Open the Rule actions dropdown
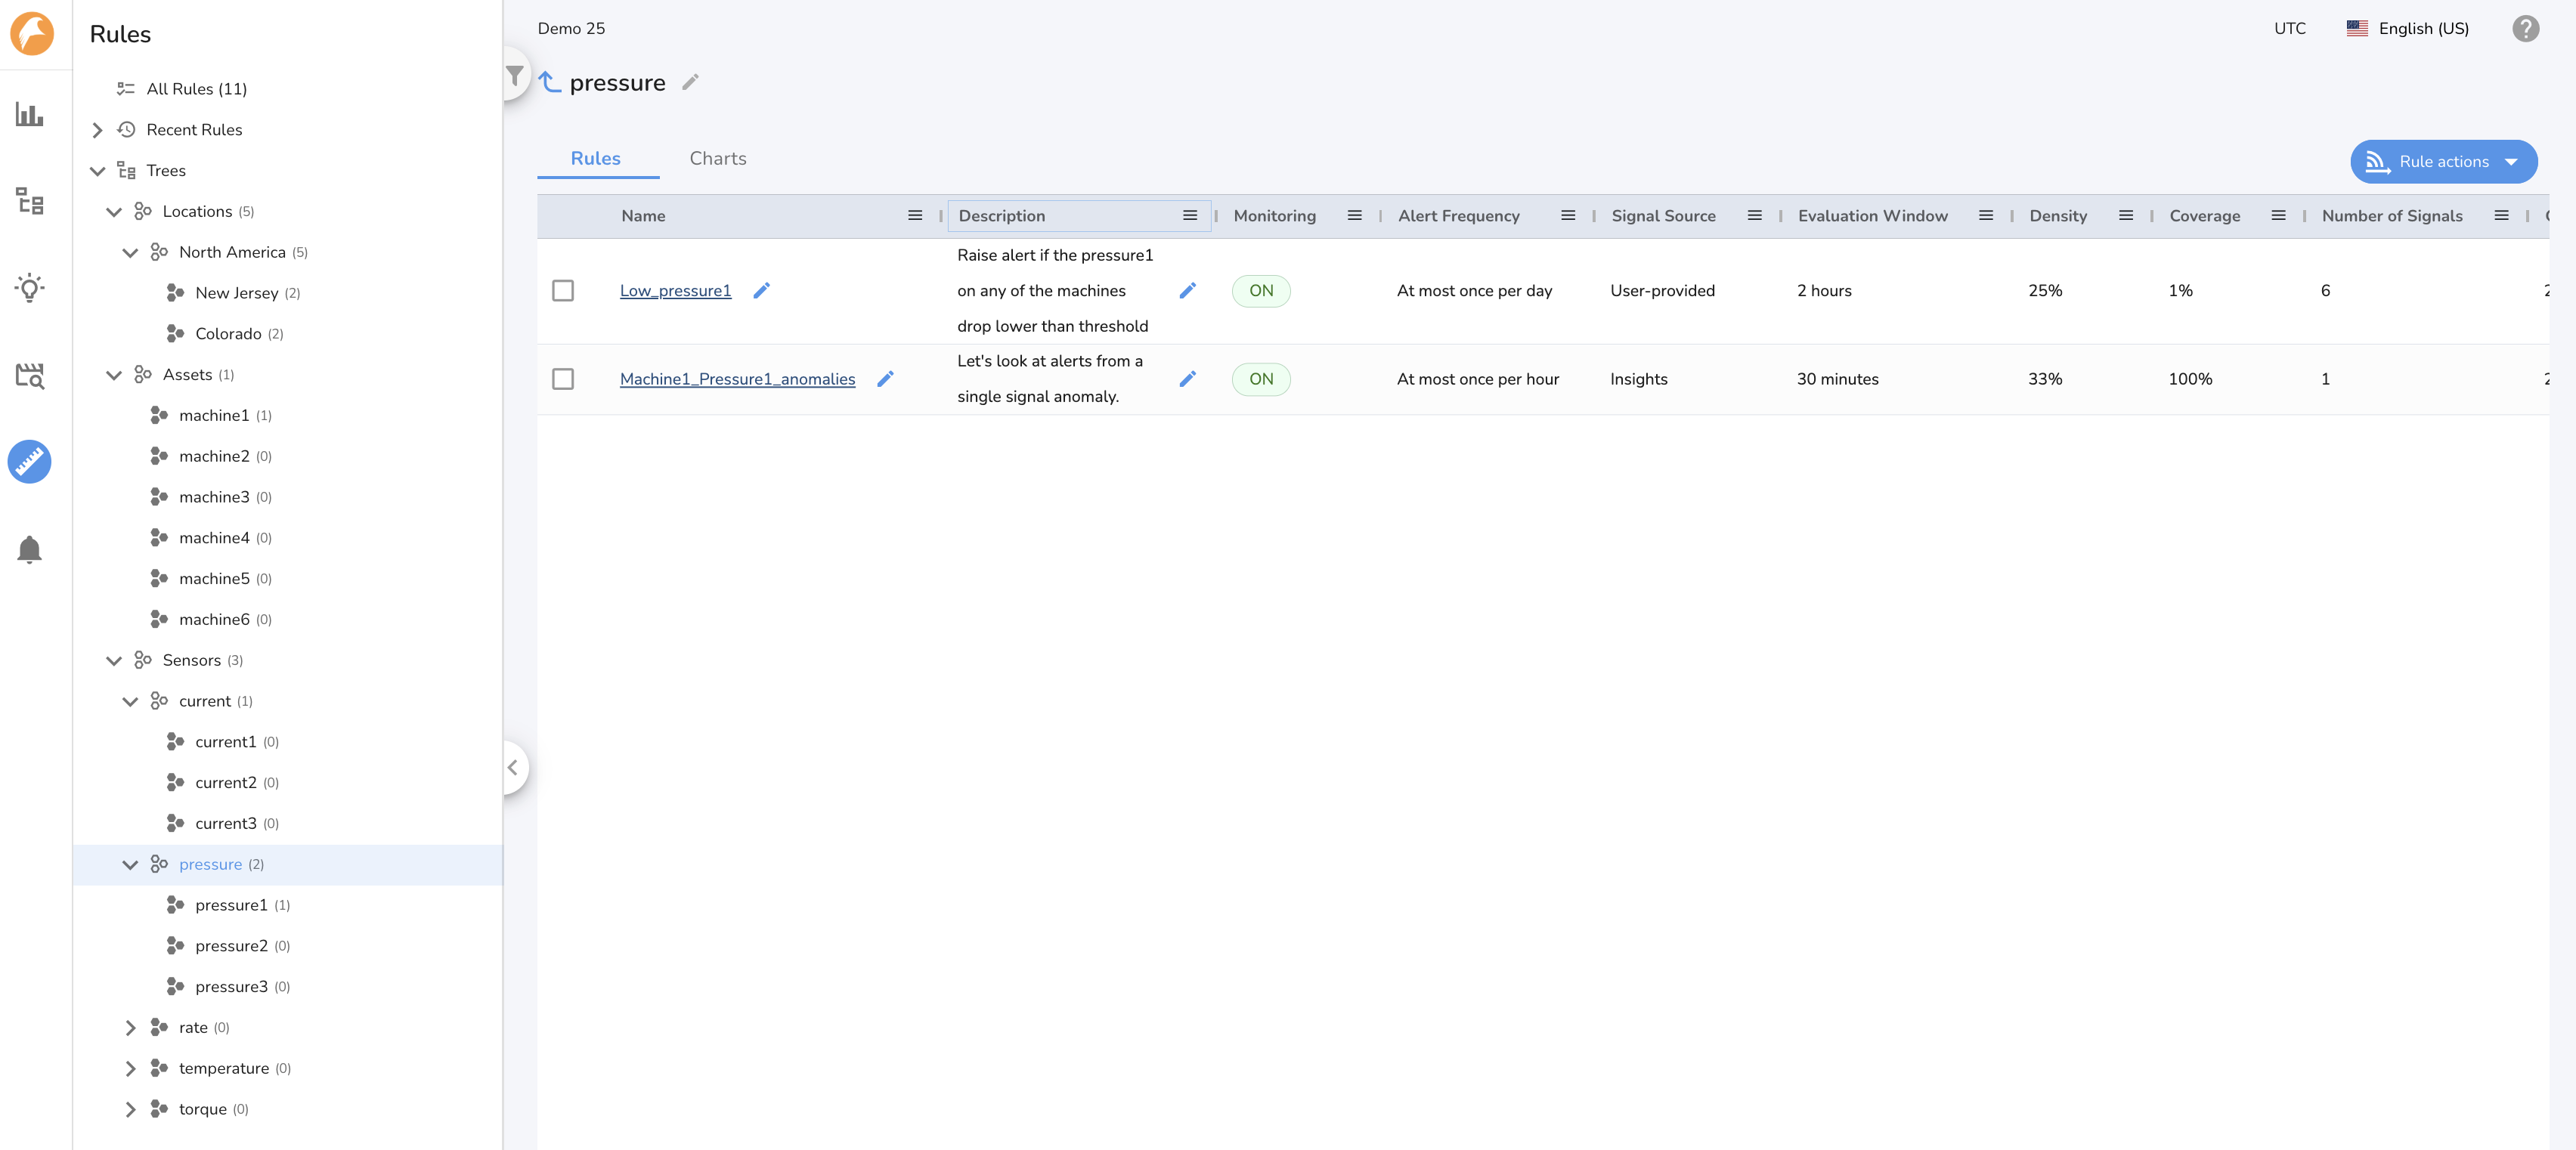 [2443, 161]
